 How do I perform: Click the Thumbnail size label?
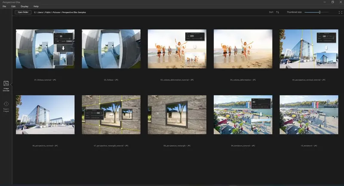294,12
